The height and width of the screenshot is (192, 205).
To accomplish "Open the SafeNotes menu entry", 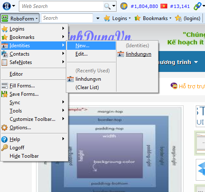I will [x=34, y=62].
